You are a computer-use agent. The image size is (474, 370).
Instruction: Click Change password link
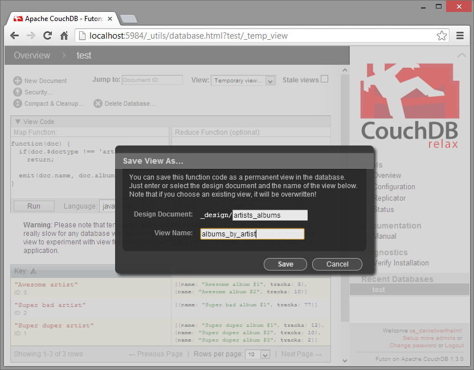click(x=412, y=346)
